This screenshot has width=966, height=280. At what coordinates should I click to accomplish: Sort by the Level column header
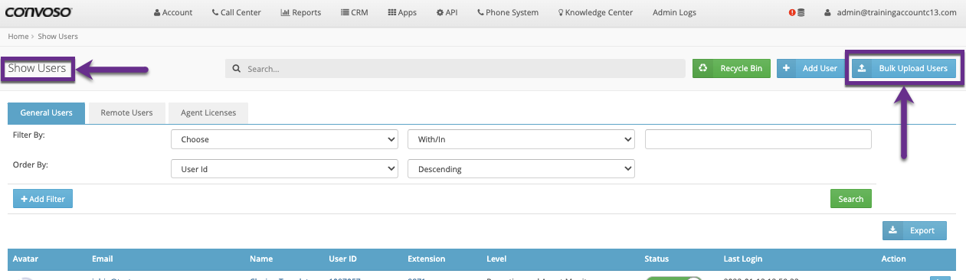point(496,259)
